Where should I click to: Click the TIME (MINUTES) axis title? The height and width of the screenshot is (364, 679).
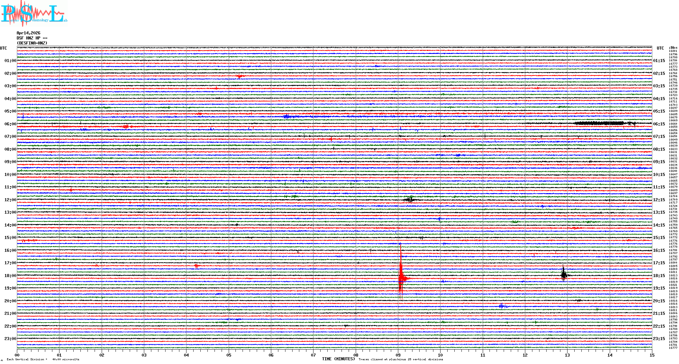[x=338, y=359]
